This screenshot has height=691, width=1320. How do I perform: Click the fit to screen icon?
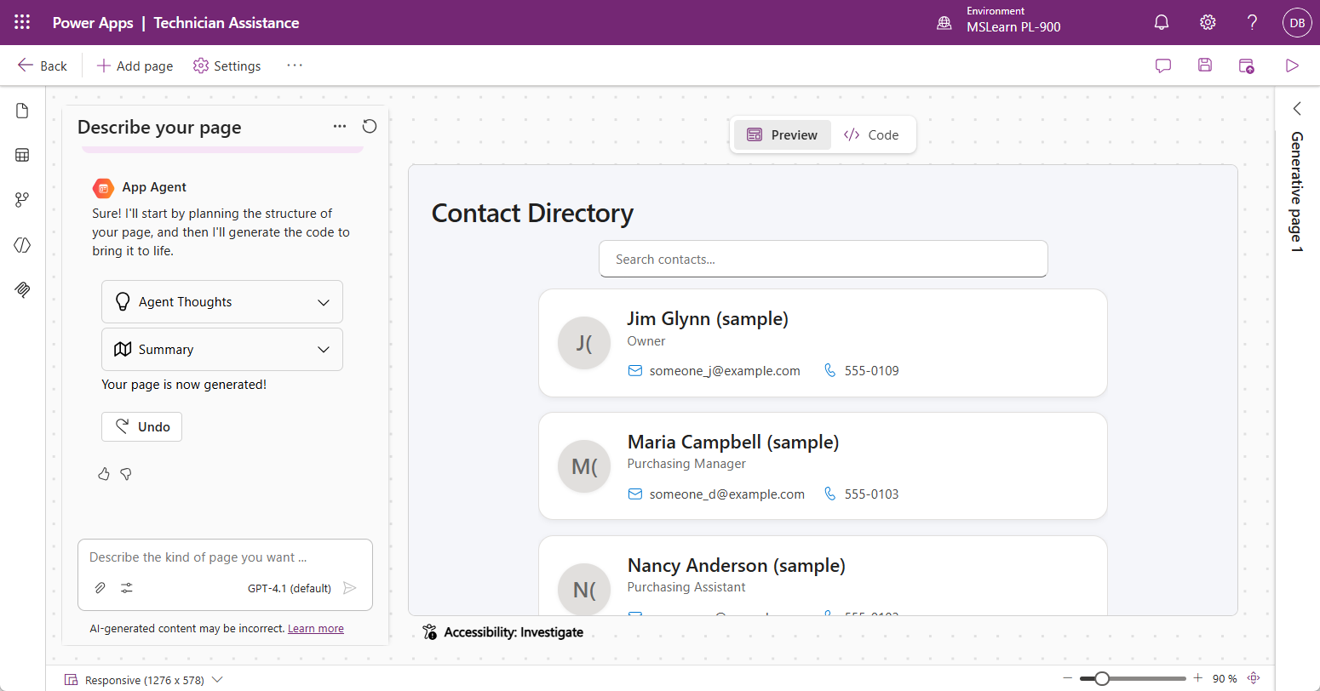[1254, 678]
